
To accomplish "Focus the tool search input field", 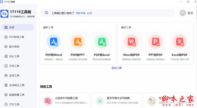I will (x=108, y=13).
